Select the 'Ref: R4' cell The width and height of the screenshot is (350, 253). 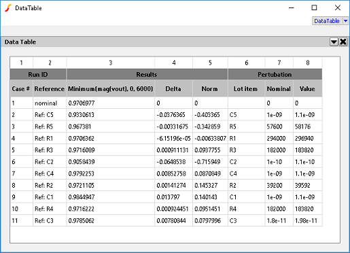pos(50,209)
